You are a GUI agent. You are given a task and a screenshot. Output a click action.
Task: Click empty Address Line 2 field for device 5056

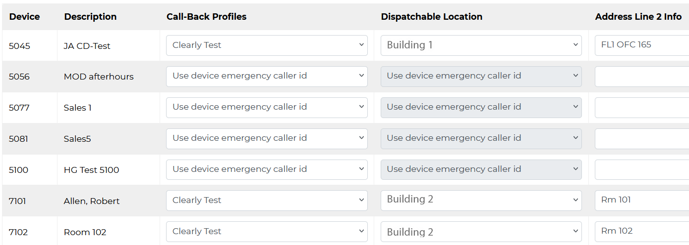click(641, 77)
